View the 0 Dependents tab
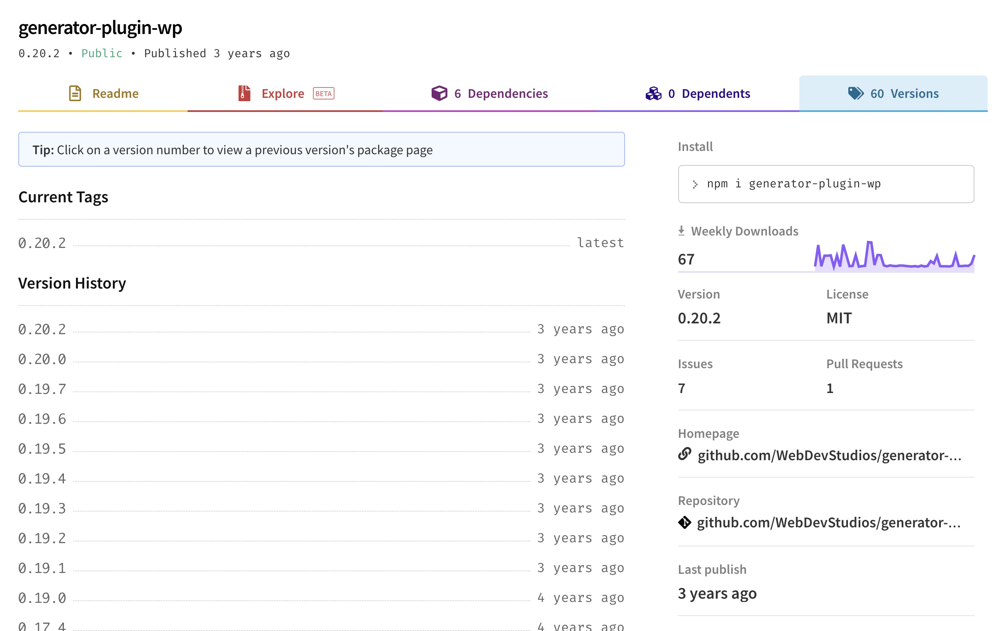The width and height of the screenshot is (1006, 631). [x=697, y=93]
